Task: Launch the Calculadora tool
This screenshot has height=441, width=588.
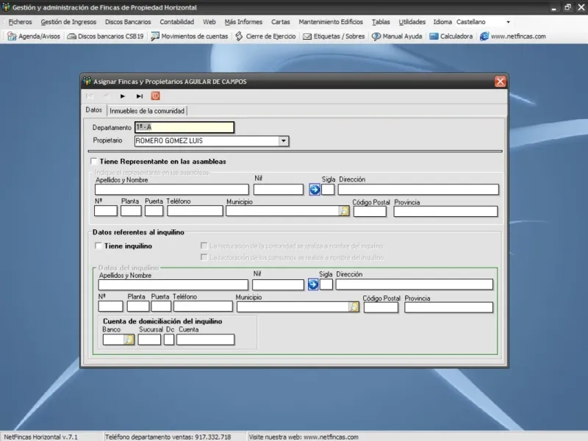Action: [434, 36]
